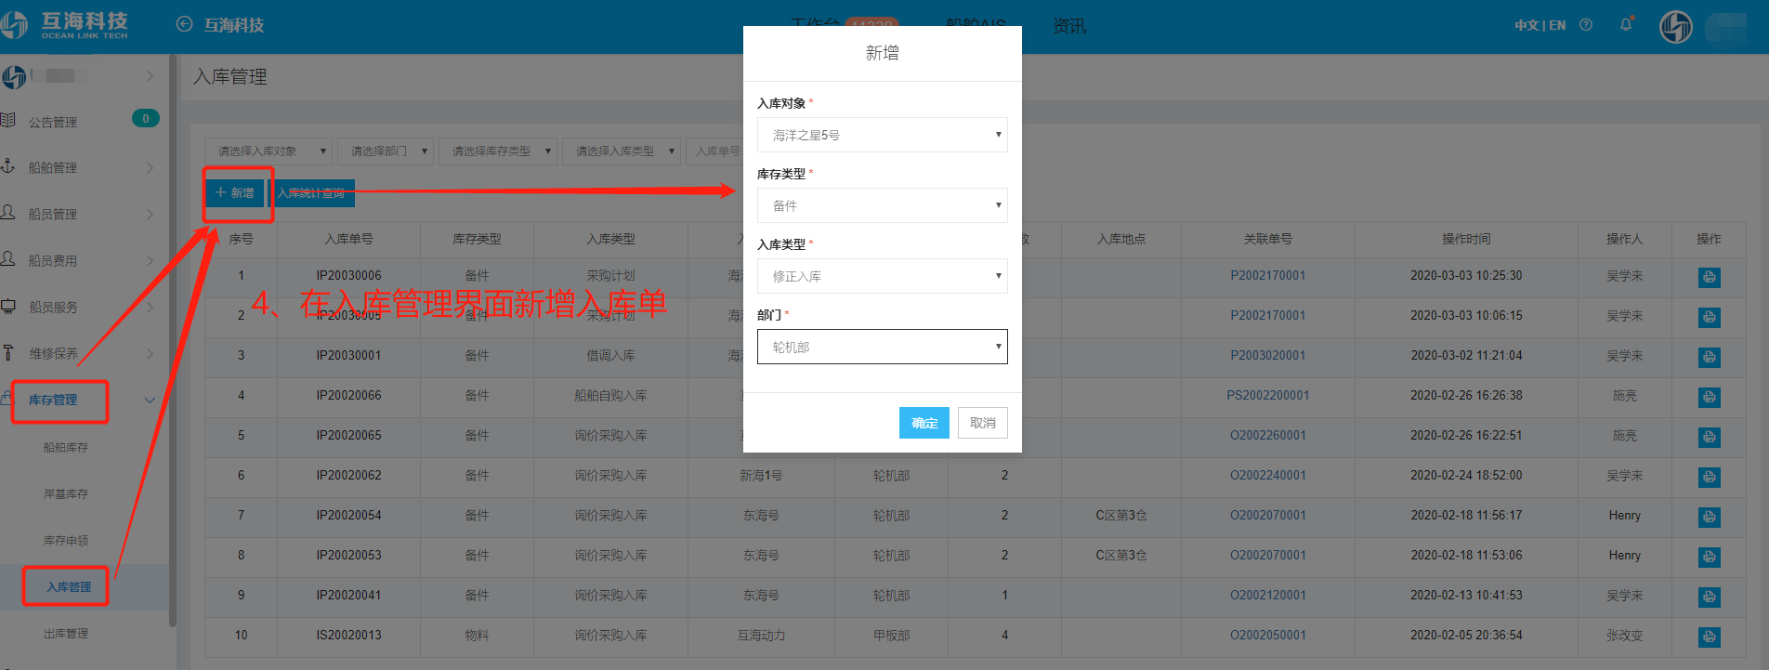Click the wrench icon for 维修保养
The width and height of the screenshot is (1769, 670).
click(x=8, y=352)
